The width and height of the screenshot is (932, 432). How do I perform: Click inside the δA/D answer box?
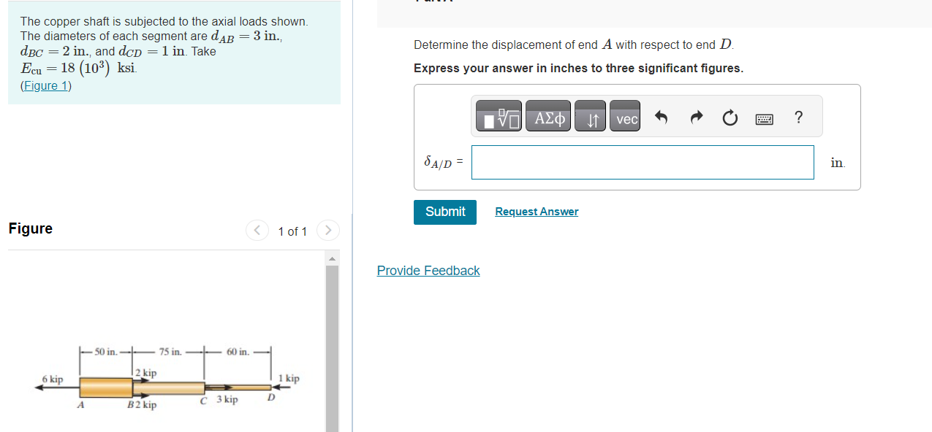click(642, 162)
